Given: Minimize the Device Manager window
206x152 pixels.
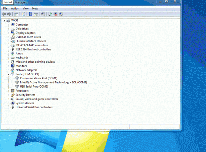Looking at the screenshot, I should click(x=160, y=2).
